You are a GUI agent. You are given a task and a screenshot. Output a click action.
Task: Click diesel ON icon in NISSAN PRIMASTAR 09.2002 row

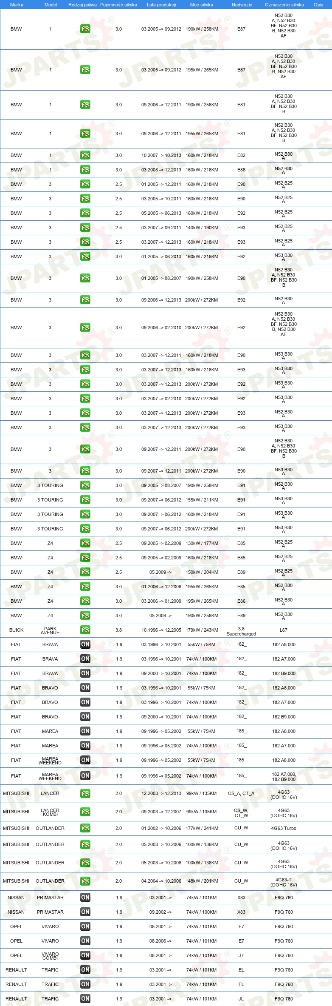[x=85, y=912]
